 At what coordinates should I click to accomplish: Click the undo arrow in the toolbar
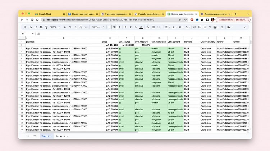coord(31,27)
